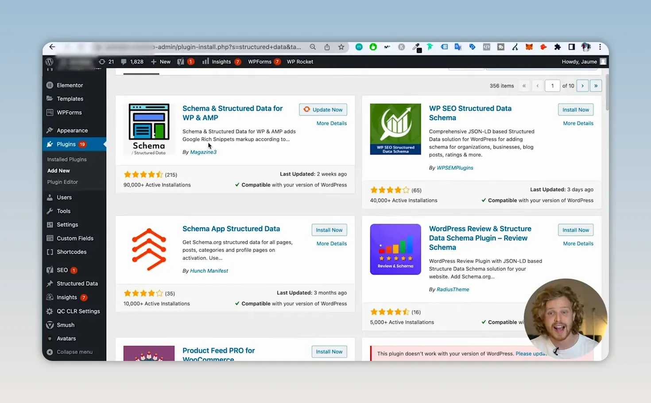Open Users in the sidebar
This screenshot has height=403, width=651.
pos(64,198)
